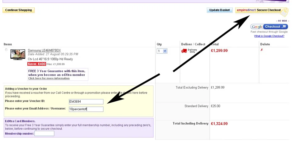Open the Samsung LE46M87BDX product link
The height and width of the screenshot is (144, 292).
point(44,50)
